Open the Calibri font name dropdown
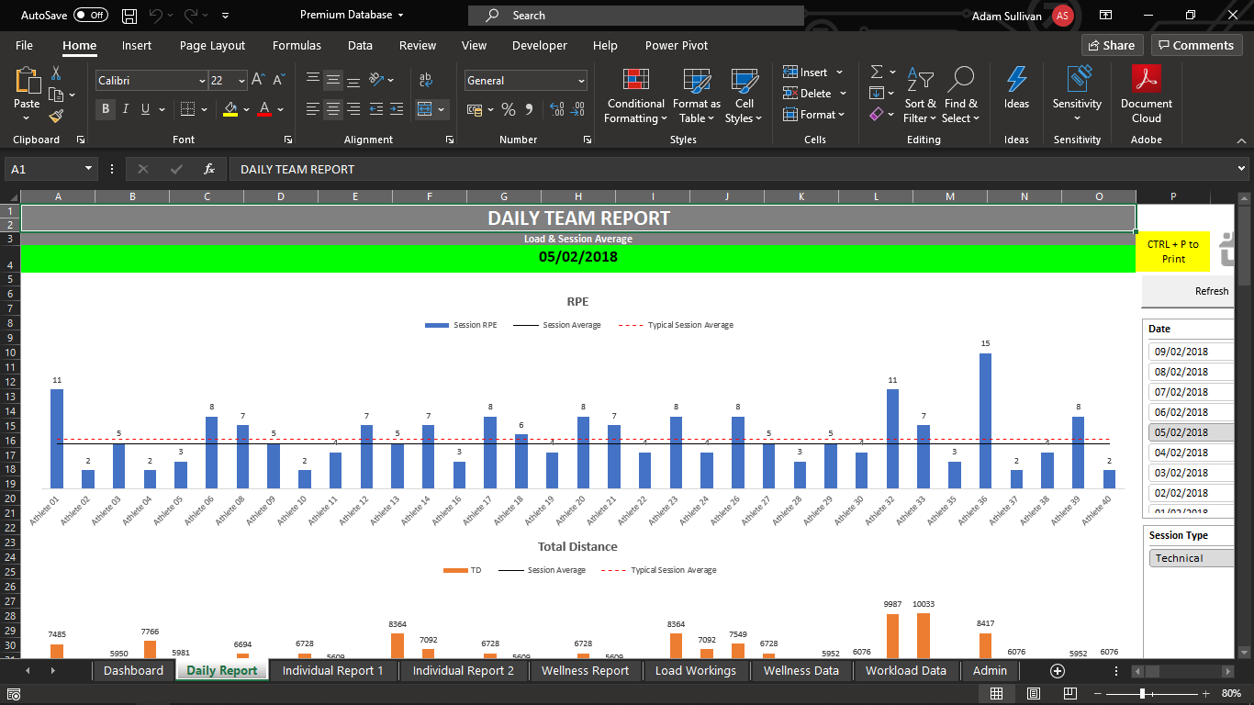 [202, 81]
